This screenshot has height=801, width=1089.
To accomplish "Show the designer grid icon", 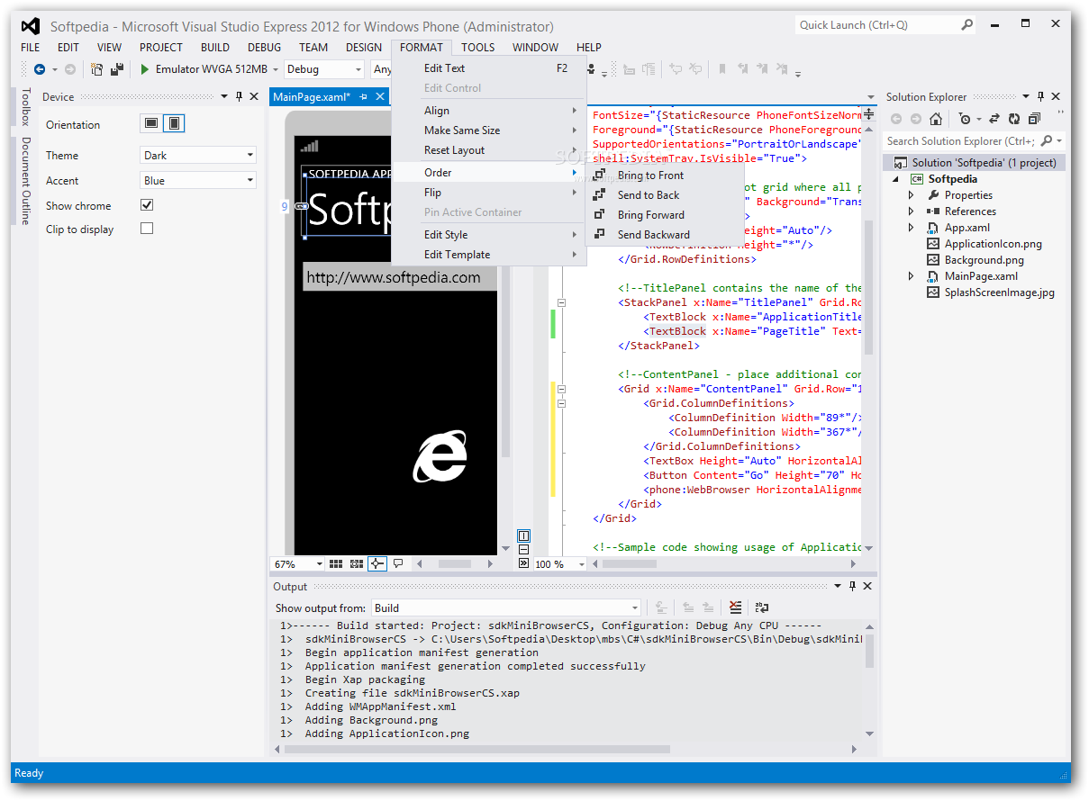I will coord(336,563).
